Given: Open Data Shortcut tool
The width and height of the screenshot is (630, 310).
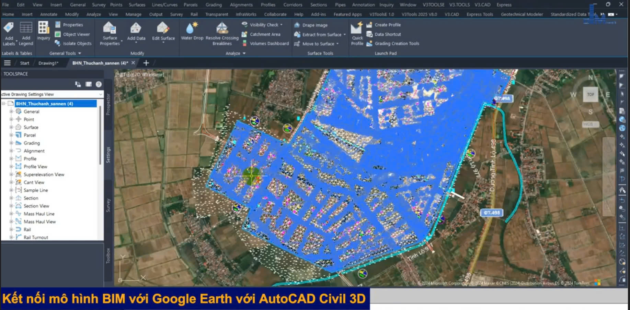Looking at the screenshot, I should click(383, 34).
